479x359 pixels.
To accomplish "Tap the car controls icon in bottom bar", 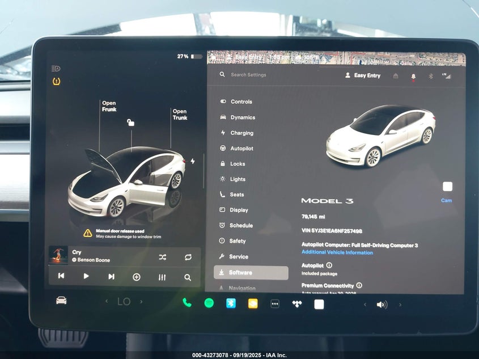I will (x=61, y=301).
